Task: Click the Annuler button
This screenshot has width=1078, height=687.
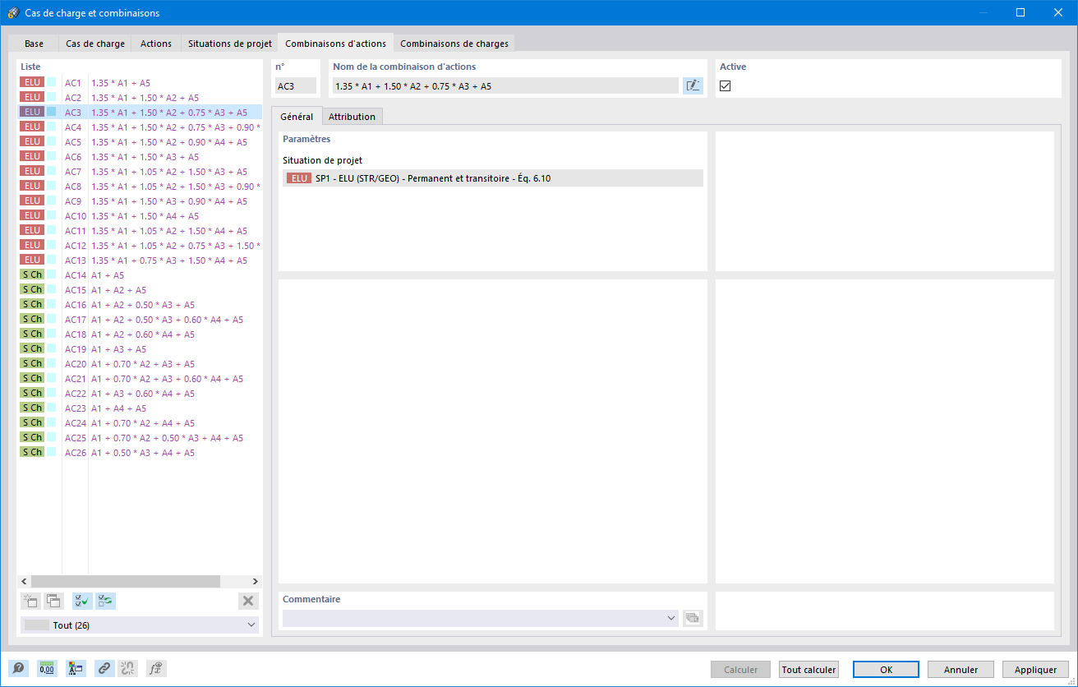Action: click(x=961, y=670)
